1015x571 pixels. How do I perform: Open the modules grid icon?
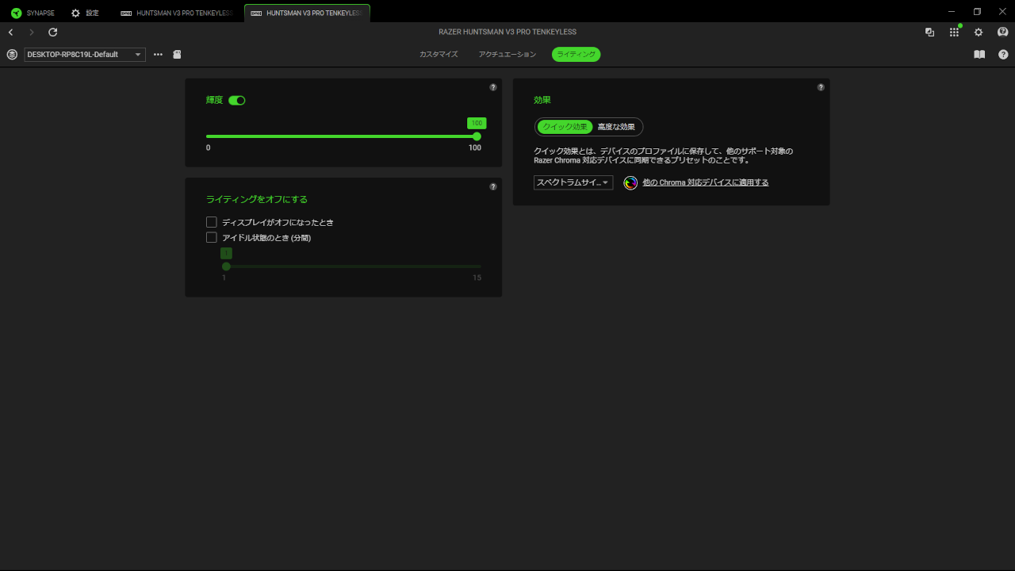954,33
